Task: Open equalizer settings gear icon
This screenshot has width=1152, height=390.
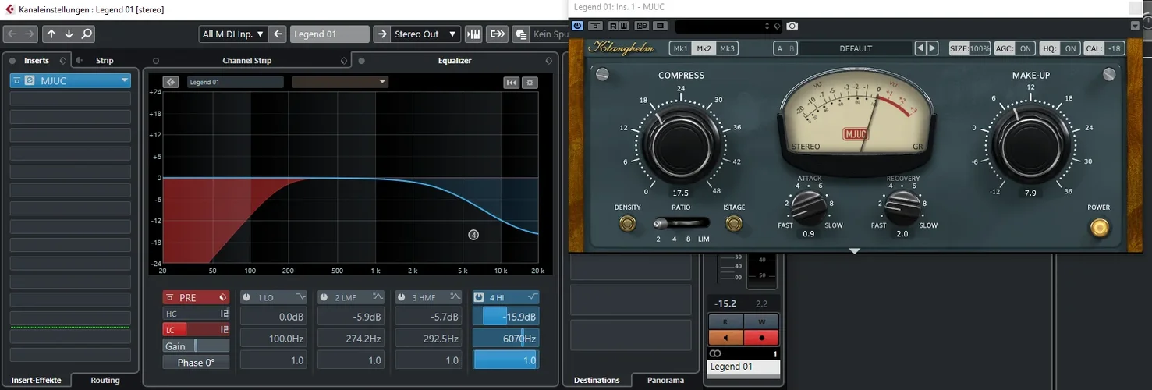Action: pos(530,83)
